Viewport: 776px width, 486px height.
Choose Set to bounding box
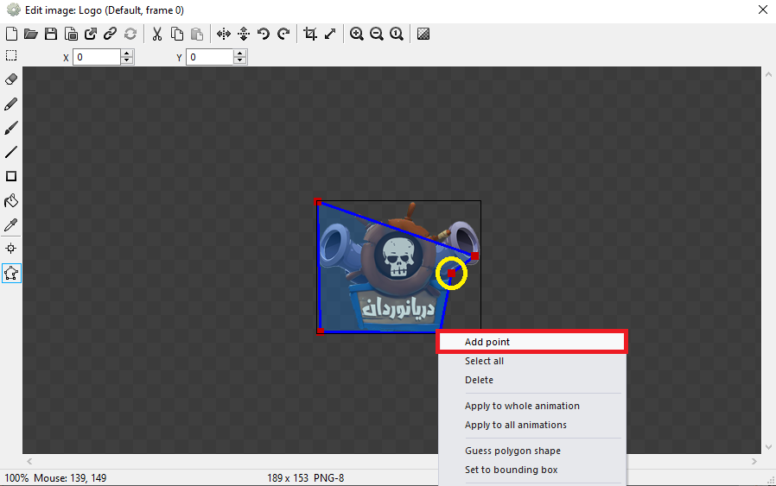(532, 470)
